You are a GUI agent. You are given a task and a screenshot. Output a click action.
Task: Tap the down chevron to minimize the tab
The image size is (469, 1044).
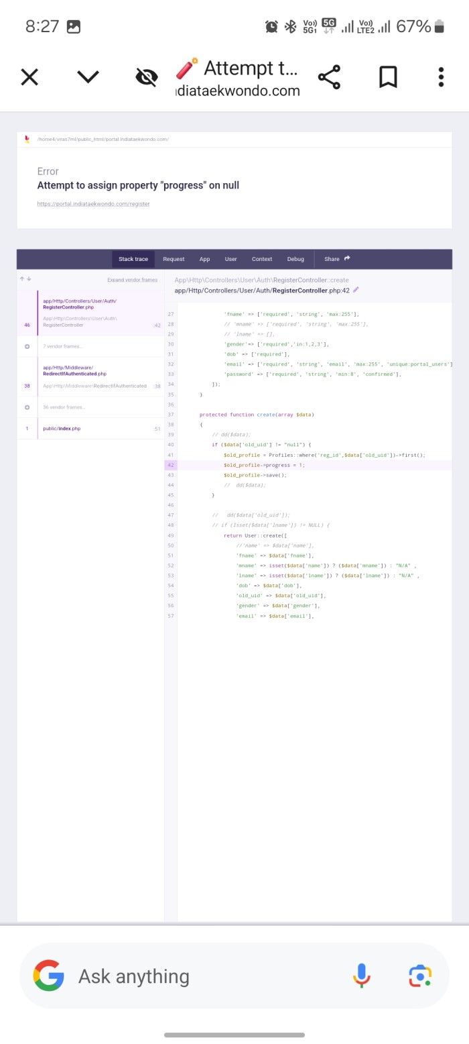(x=88, y=77)
